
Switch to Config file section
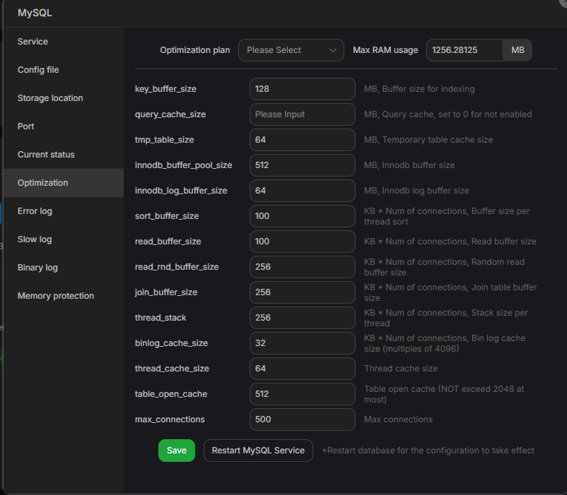click(38, 70)
